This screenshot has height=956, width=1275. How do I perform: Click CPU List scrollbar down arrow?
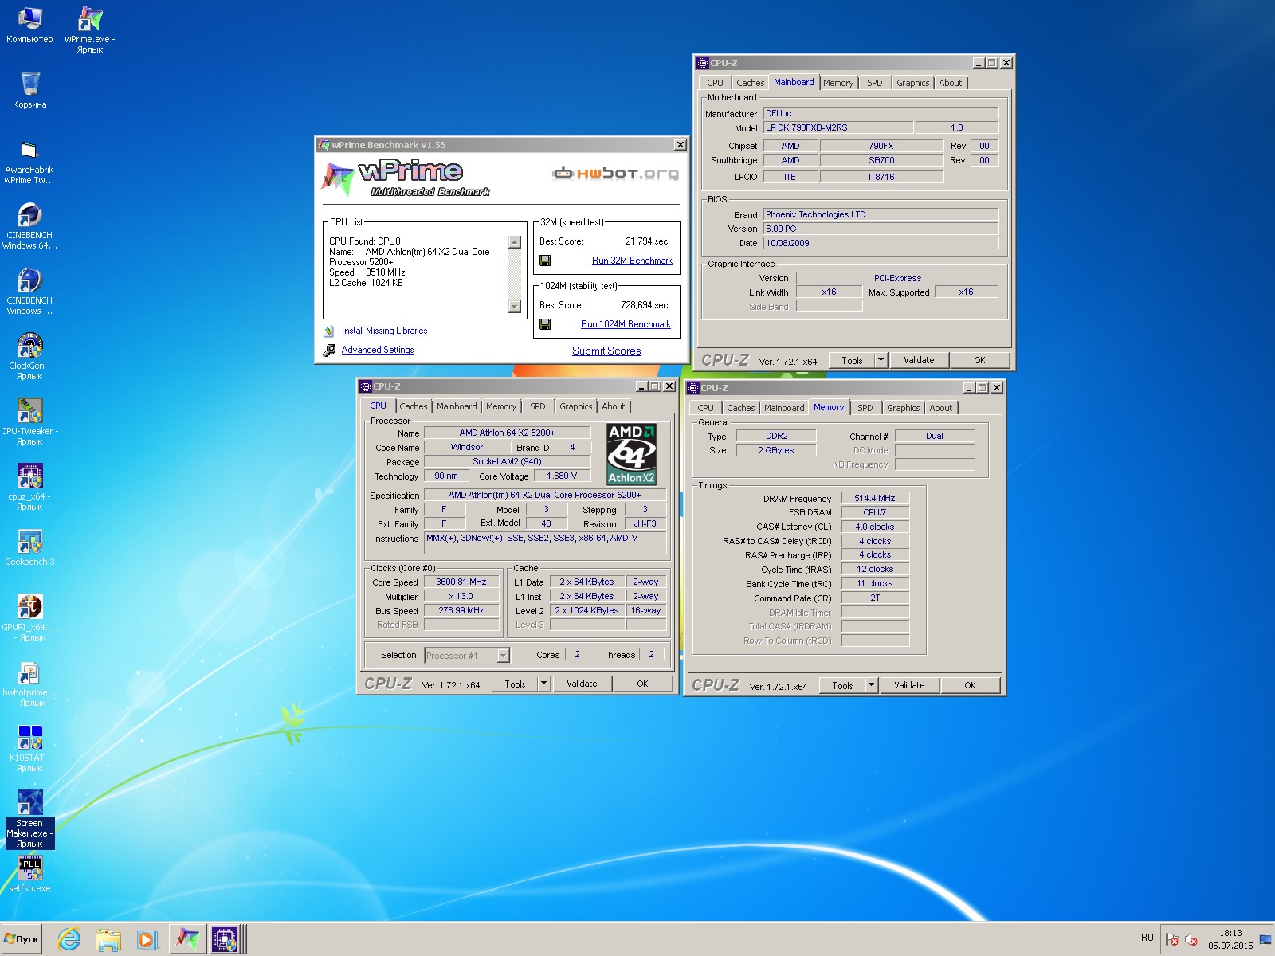click(515, 307)
